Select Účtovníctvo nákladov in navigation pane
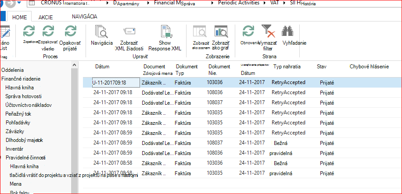Viewport: 402px width, 194px height. (29, 105)
